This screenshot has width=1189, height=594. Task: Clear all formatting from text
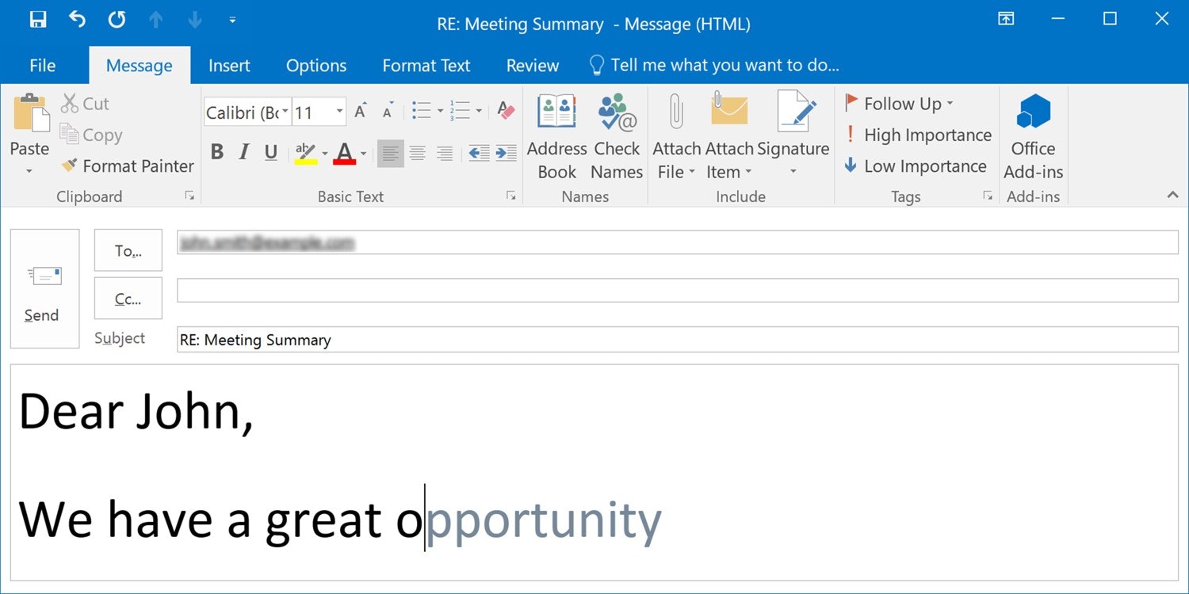pos(505,111)
